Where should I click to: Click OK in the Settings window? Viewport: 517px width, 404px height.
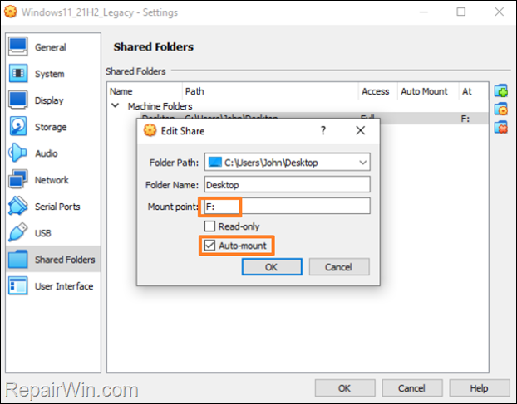(x=345, y=388)
